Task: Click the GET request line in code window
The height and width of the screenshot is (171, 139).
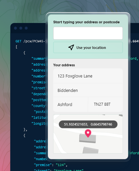Action: pos(30,41)
